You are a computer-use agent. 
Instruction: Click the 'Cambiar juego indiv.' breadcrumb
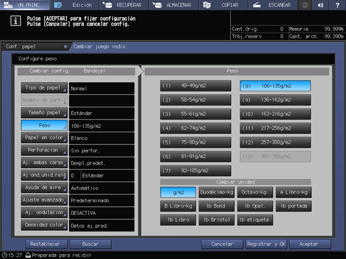100,47
